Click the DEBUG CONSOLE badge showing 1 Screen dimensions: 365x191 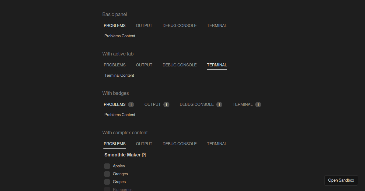(219, 104)
